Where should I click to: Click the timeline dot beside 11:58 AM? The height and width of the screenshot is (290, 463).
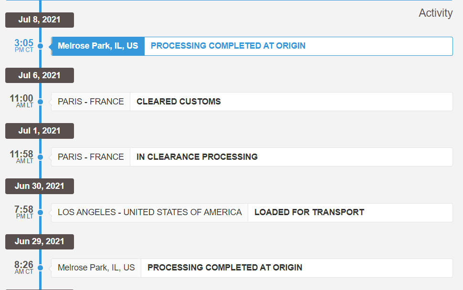pyautogui.click(x=41, y=157)
